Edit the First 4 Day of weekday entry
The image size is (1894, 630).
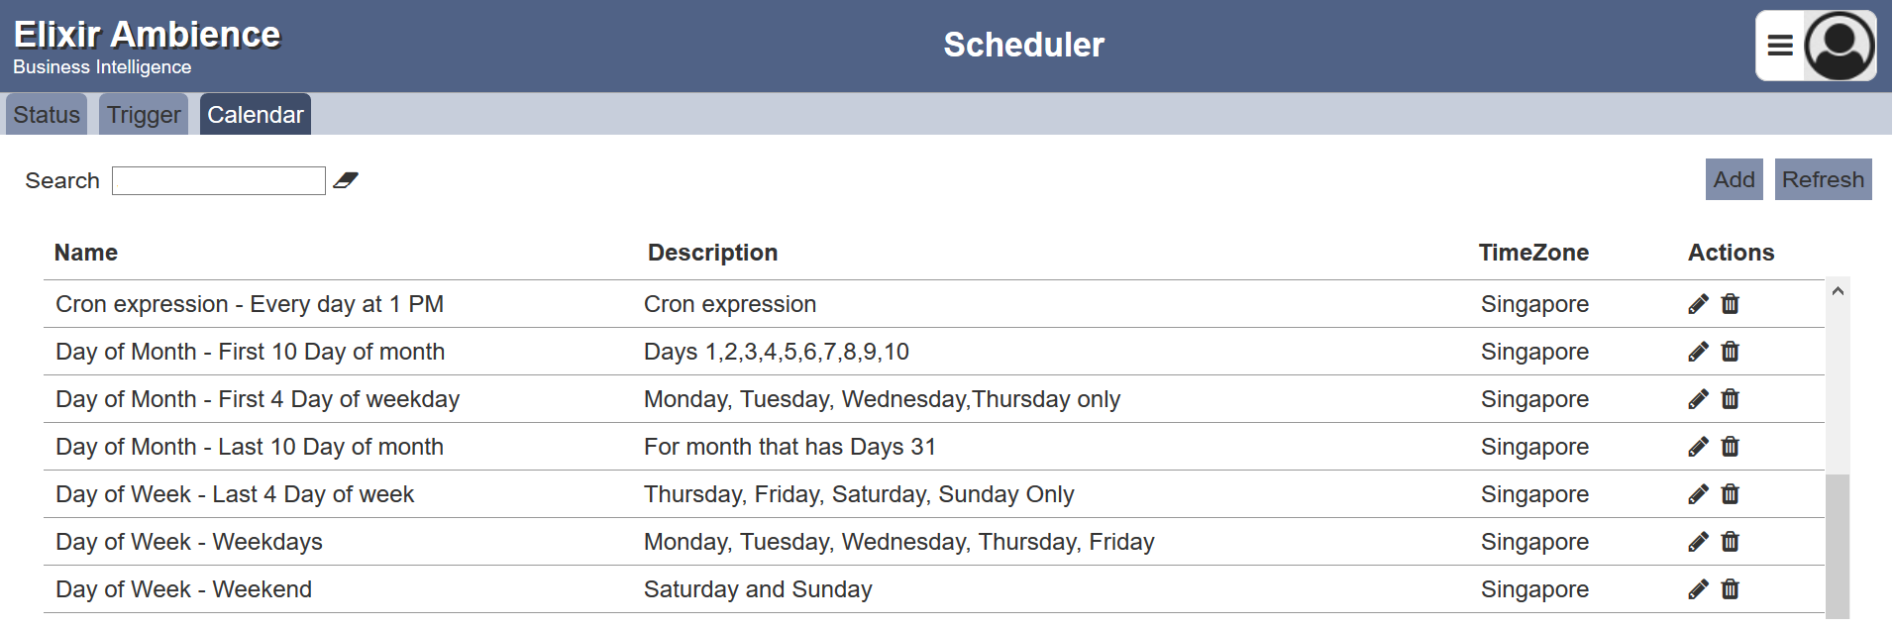tap(1698, 399)
